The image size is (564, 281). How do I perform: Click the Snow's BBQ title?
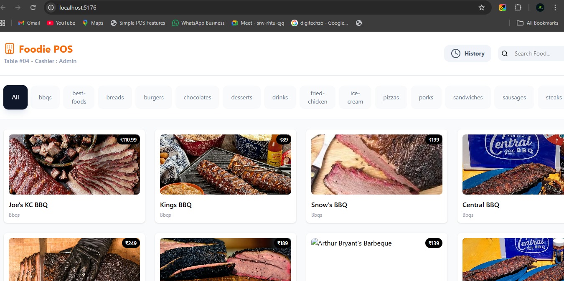pos(329,205)
